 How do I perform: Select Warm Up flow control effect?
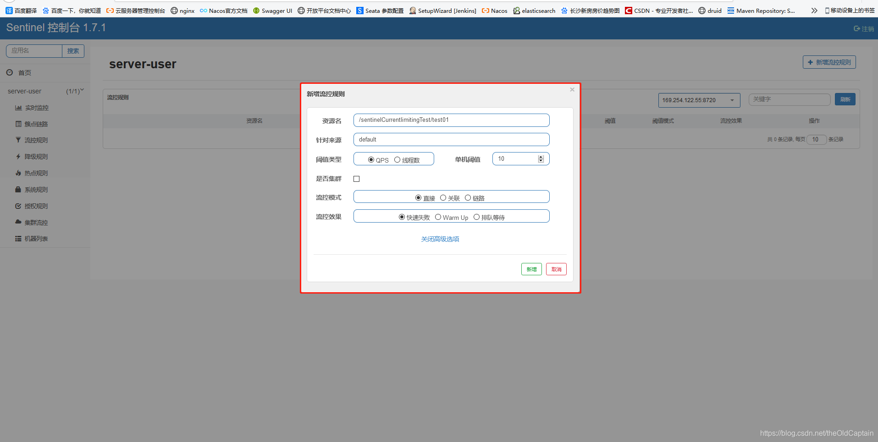click(x=438, y=217)
